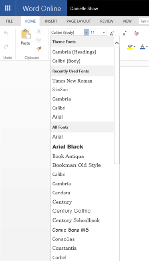
Task: Click the Paste button label
Action: (25, 43)
